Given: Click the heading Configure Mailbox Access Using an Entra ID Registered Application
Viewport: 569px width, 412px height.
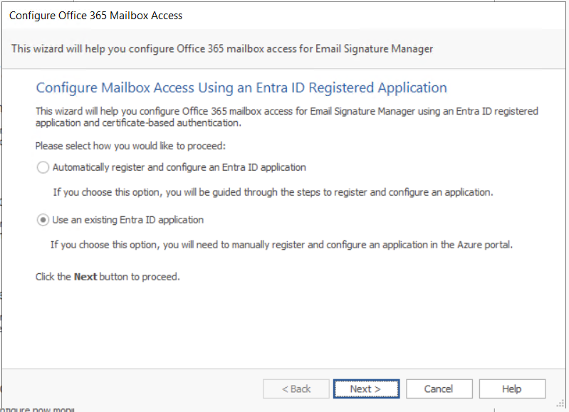Looking at the screenshot, I should [x=241, y=88].
